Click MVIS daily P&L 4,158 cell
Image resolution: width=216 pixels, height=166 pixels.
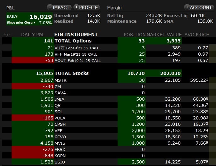pos(33,143)
